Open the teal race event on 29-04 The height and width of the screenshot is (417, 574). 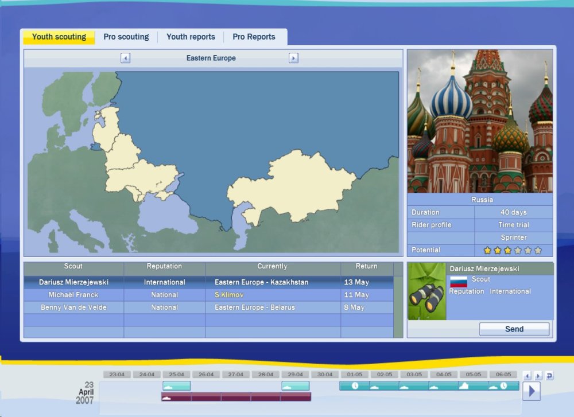pos(295,386)
